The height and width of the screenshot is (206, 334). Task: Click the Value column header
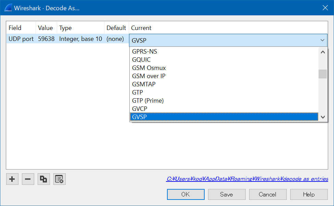click(x=46, y=28)
